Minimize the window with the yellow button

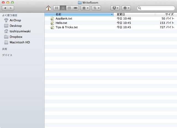8,2
